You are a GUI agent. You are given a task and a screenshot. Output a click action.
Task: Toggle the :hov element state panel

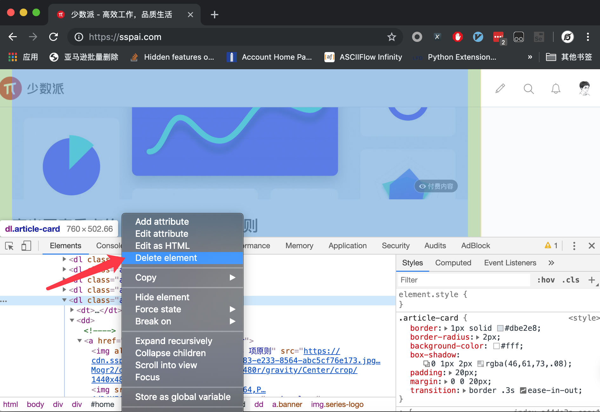[x=546, y=280]
